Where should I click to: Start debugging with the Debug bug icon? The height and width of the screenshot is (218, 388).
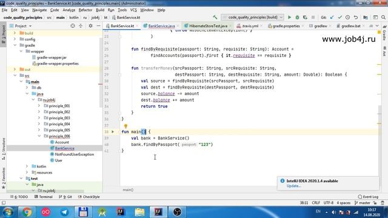pos(297,18)
